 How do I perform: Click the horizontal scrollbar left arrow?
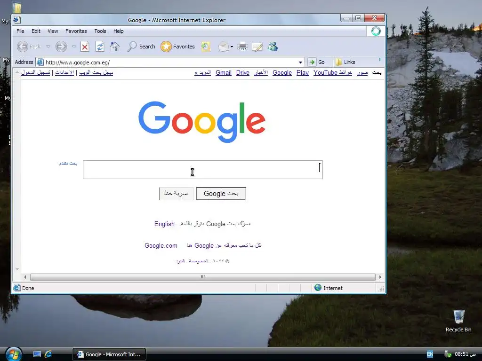point(25,277)
